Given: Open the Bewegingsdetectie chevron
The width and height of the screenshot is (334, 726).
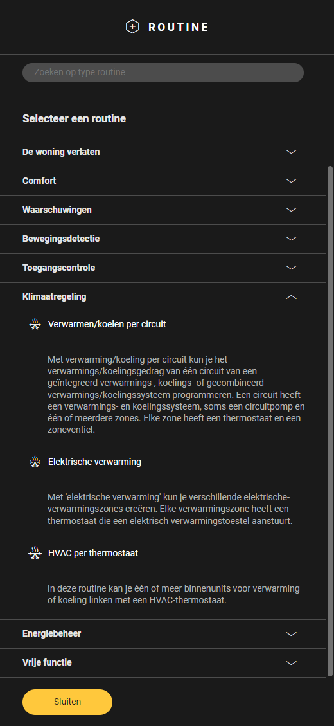Looking at the screenshot, I should 291,239.
